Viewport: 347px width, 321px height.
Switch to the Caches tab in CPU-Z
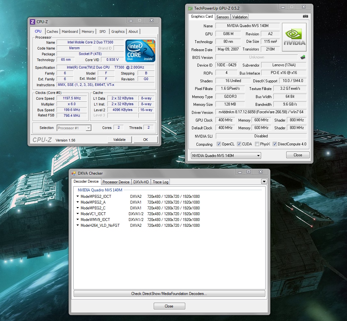tap(52, 32)
